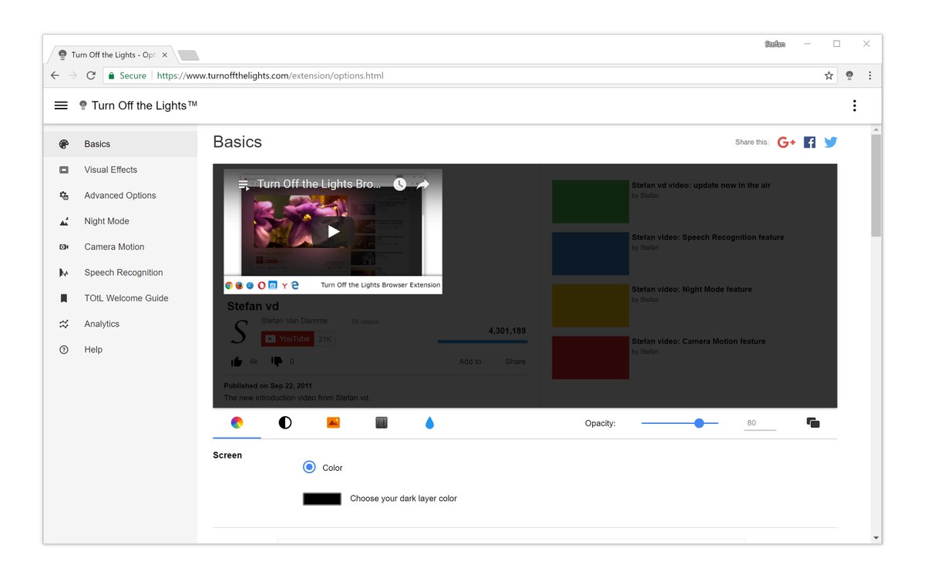
Task: Share on Facebook
Action: (x=809, y=142)
